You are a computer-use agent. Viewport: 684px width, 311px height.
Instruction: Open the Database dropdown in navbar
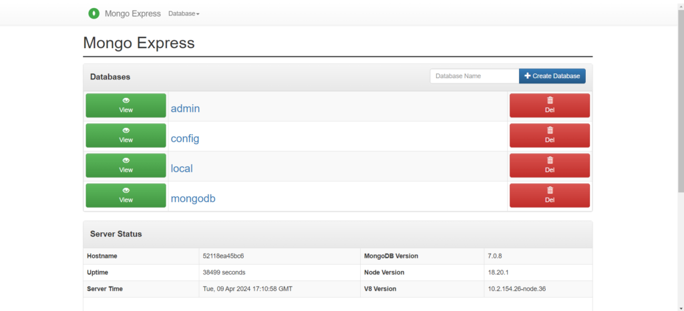tap(184, 13)
